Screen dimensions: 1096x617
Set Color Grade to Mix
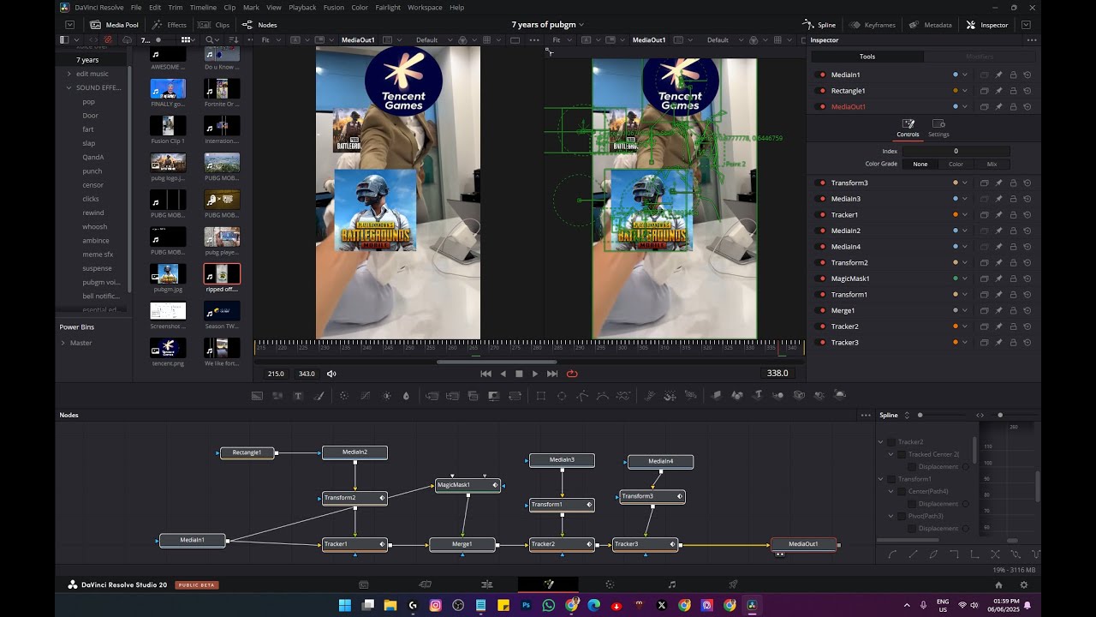pyautogui.click(x=992, y=164)
